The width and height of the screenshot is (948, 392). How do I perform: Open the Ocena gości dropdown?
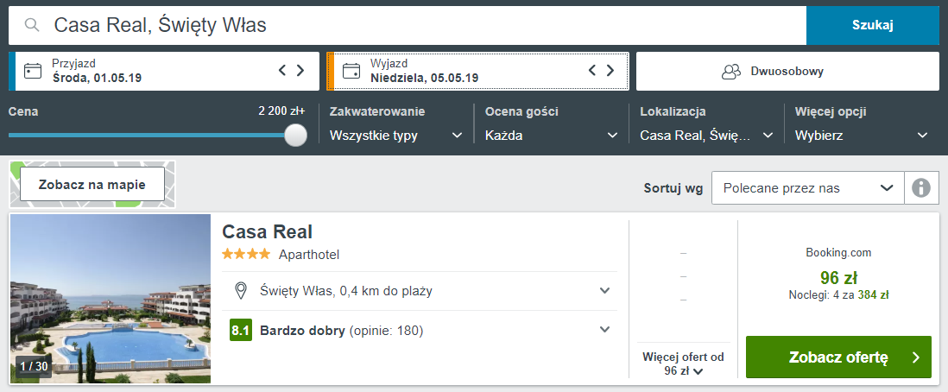(x=552, y=136)
